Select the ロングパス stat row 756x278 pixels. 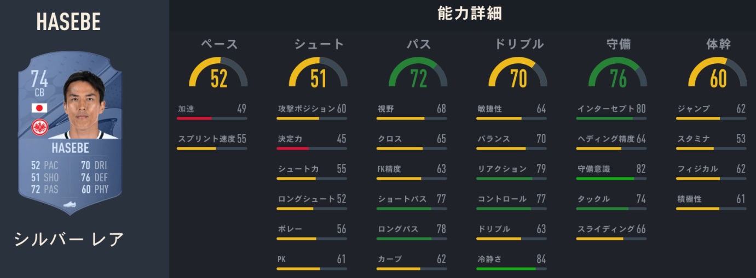tap(412, 229)
